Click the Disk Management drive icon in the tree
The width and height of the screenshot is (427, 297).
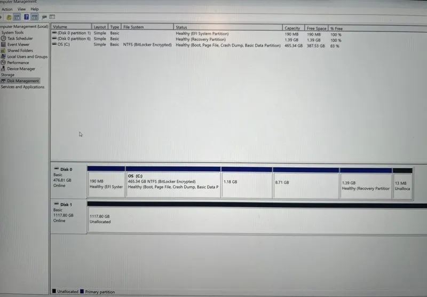(x=3, y=81)
